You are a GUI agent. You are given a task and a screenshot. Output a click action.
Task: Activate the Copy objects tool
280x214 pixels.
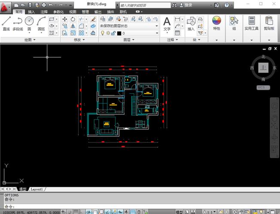pos(65,26)
